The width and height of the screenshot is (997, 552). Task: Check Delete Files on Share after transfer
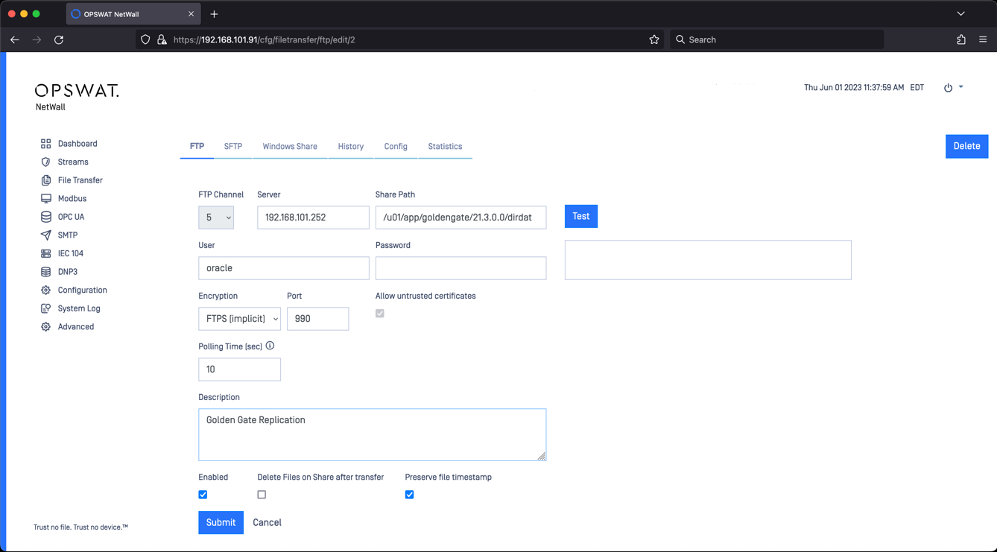262,495
